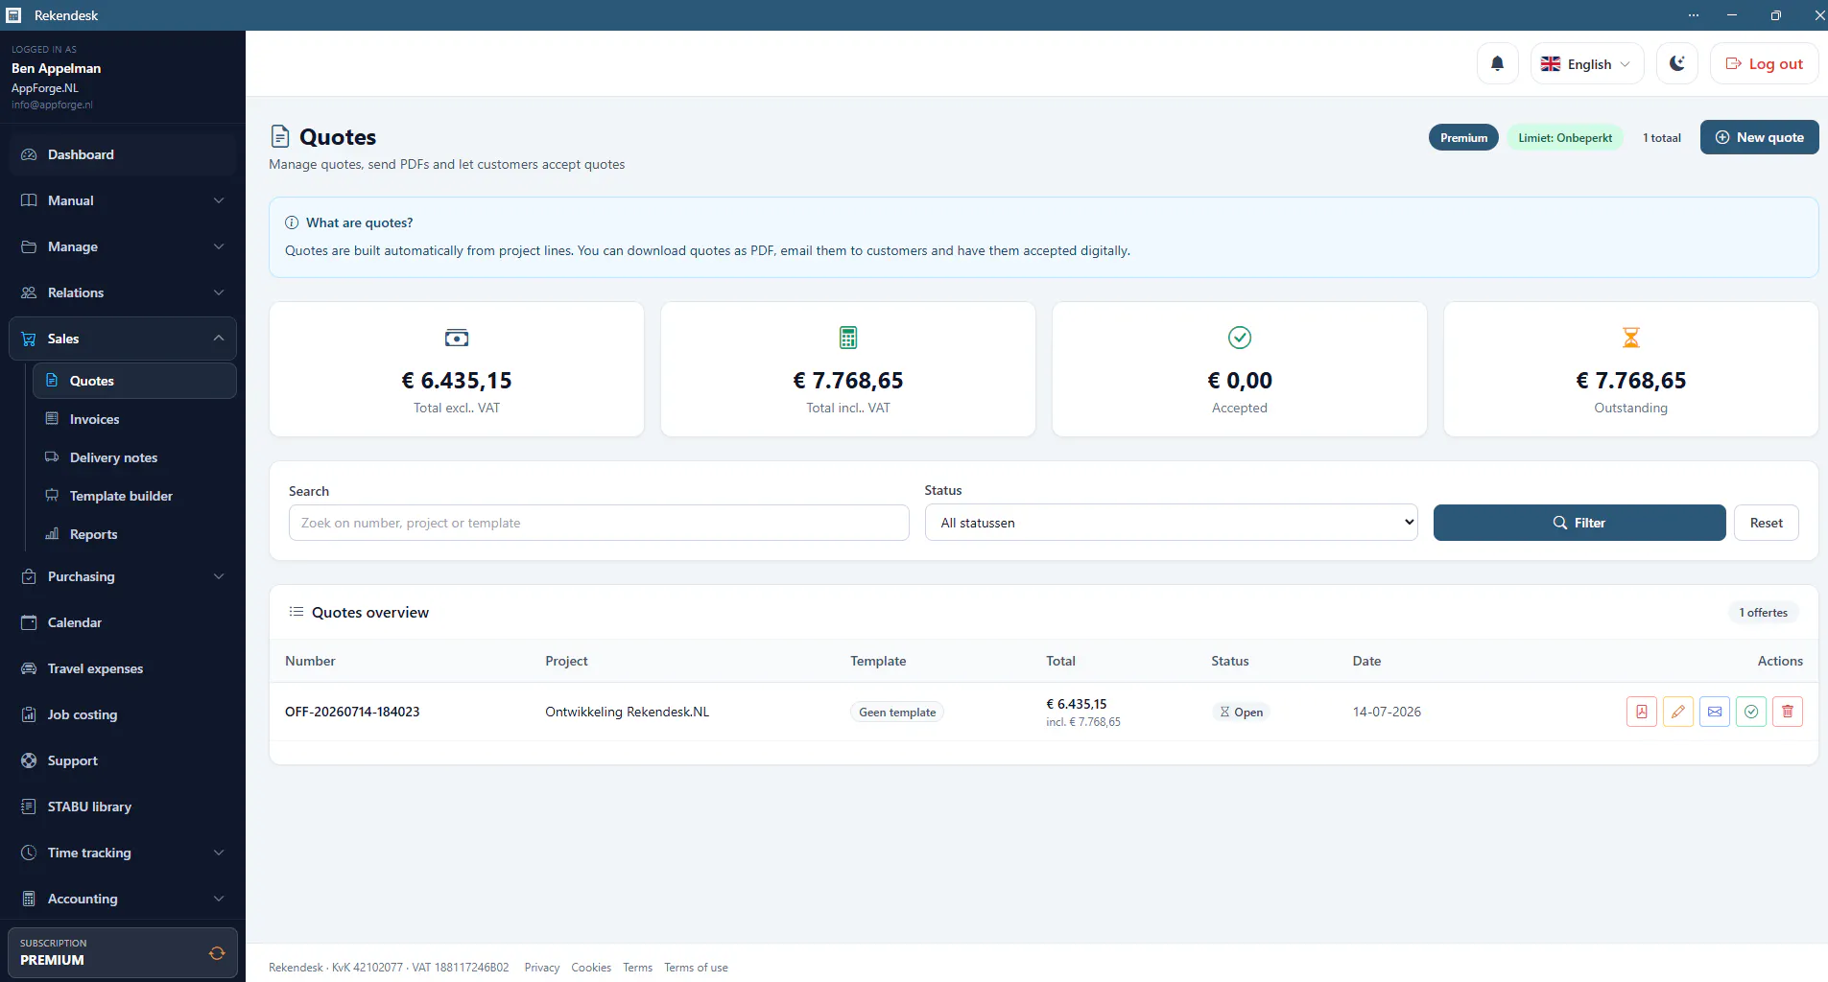Expand the Time tracking section
1828x982 pixels.
pyautogui.click(x=123, y=853)
